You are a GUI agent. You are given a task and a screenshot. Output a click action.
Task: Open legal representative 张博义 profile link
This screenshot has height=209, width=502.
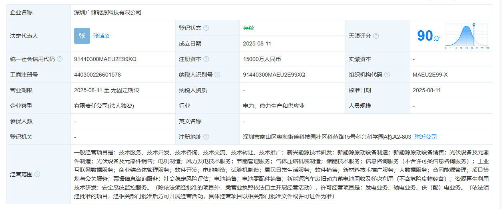coord(102,36)
